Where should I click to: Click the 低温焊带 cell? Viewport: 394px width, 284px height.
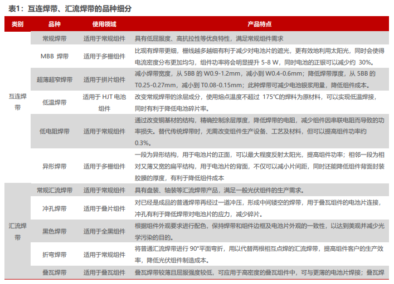tap(55, 102)
